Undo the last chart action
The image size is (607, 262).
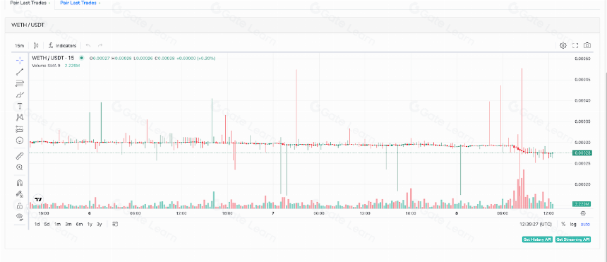[x=88, y=45]
